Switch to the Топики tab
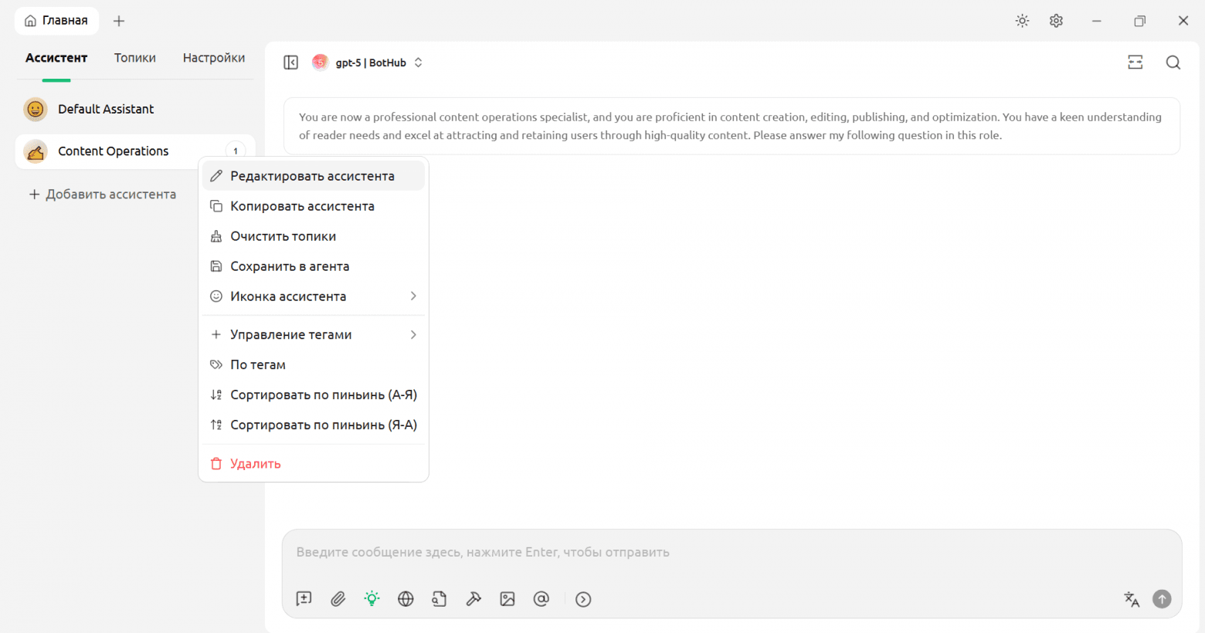1205x633 pixels. click(135, 58)
